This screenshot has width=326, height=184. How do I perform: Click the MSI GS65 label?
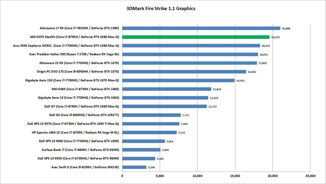pos(86,89)
